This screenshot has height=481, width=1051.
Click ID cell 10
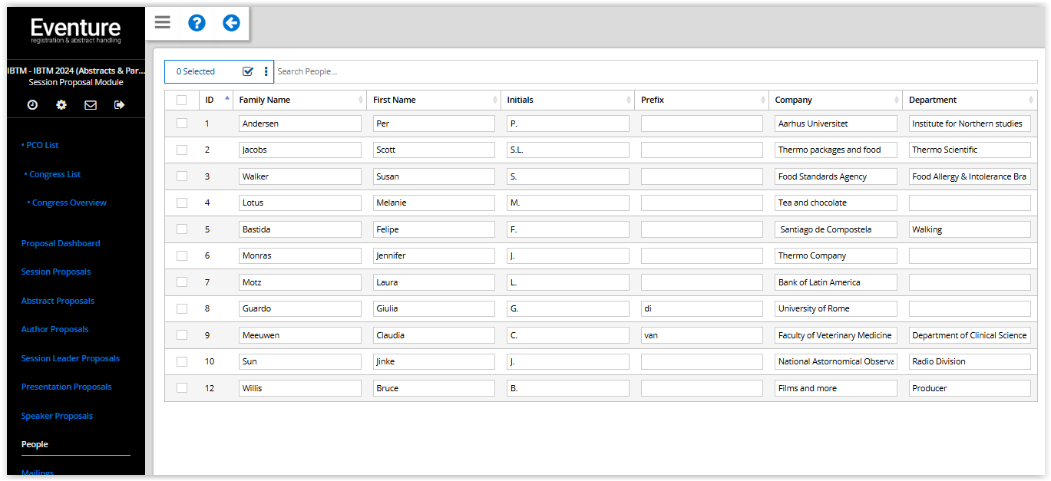pos(210,361)
